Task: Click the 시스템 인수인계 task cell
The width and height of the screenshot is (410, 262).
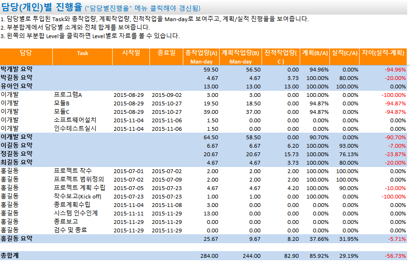Action: click(76, 214)
